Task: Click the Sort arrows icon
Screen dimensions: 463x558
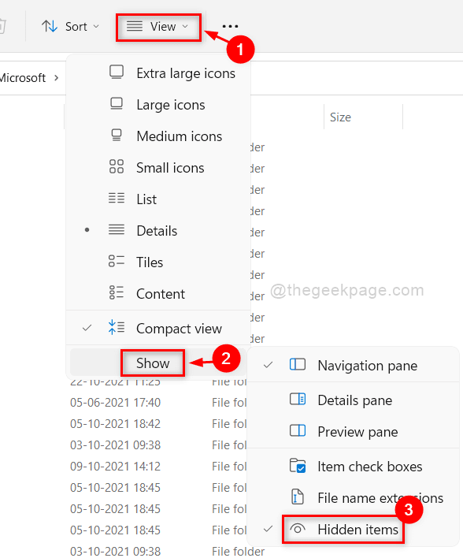Action: coord(50,26)
